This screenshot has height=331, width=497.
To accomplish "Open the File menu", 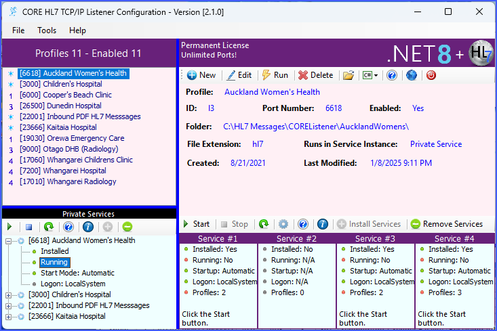I will click(18, 30).
